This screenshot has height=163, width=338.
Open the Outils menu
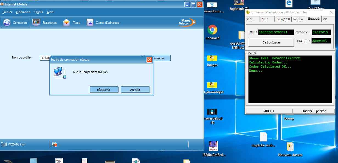[39, 12]
